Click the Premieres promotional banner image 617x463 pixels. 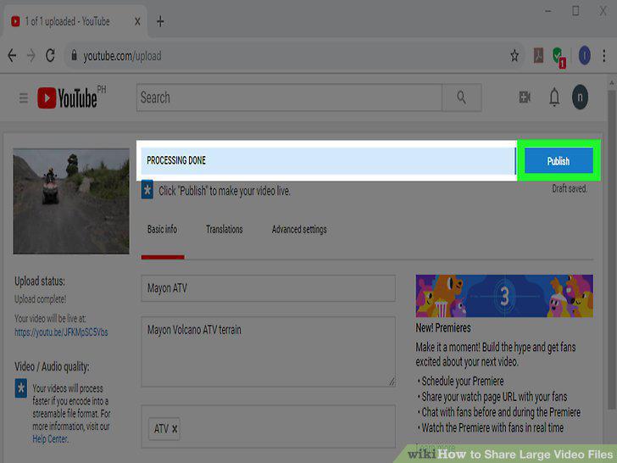click(504, 296)
